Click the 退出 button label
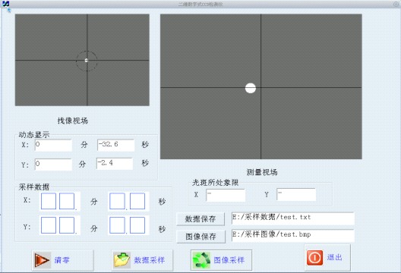This screenshot has width=401, height=273. pos(334,257)
